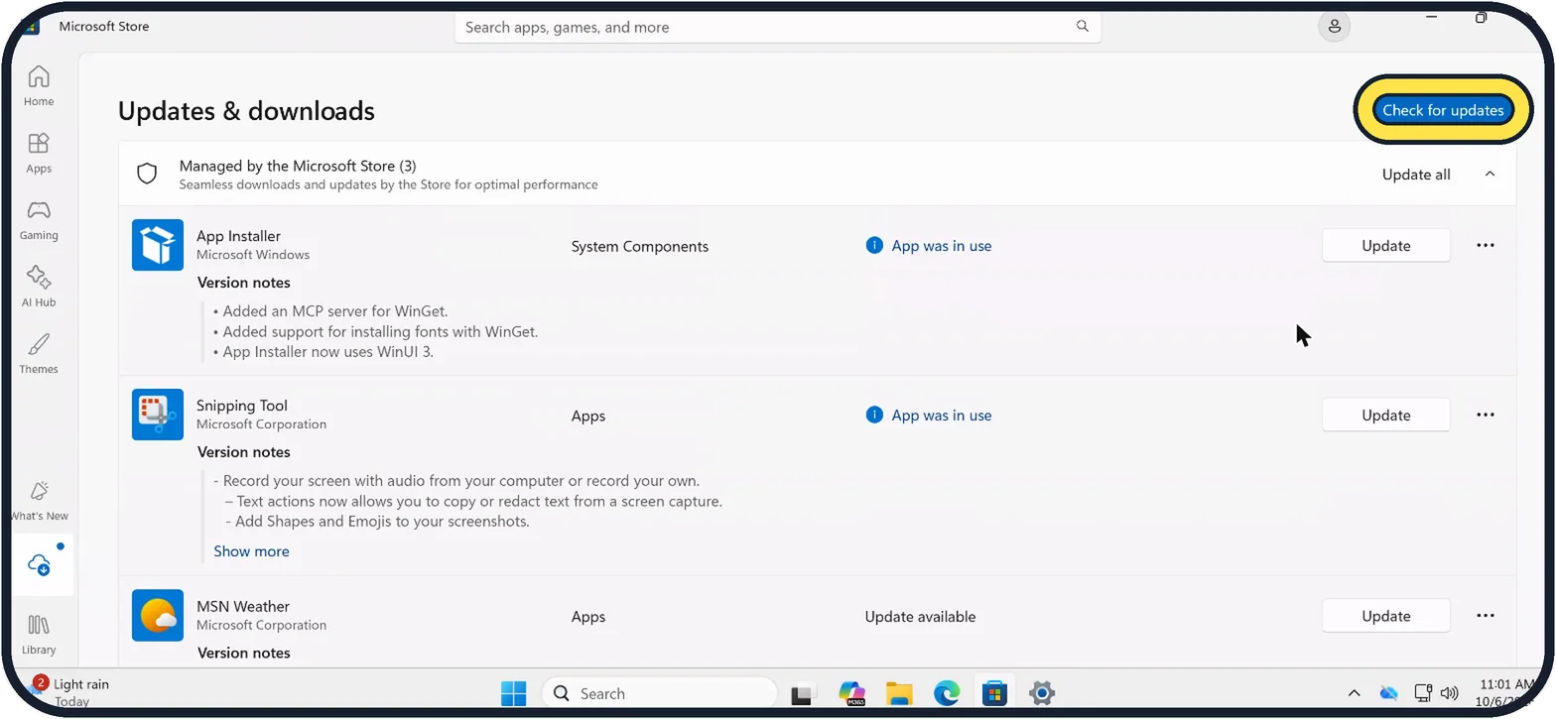Open File Explorer from the taskbar
Image resolution: width=1556 pixels, height=719 pixels.
point(899,693)
